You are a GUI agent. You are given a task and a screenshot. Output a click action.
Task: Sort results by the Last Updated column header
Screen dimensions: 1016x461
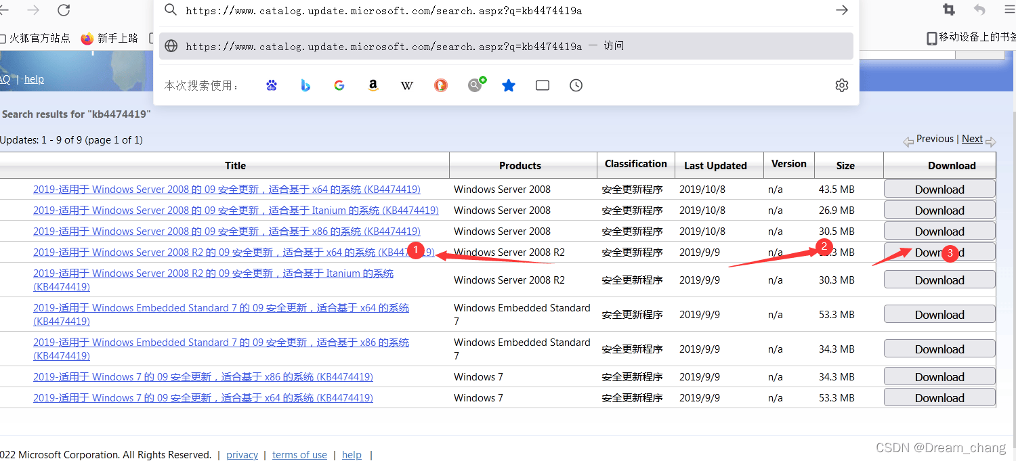[x=715, y=166]
